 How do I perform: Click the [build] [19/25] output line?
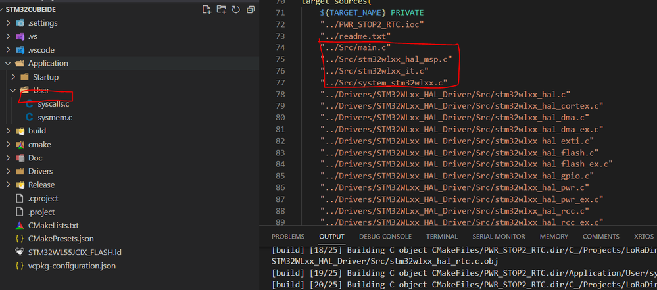point(464,274)
